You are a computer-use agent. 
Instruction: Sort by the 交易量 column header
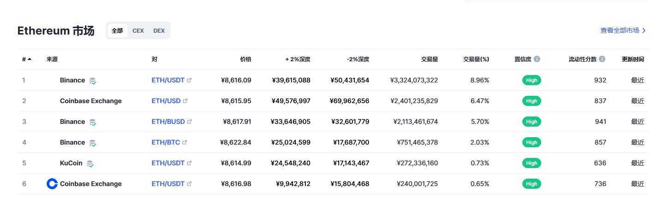coord(430,59)
